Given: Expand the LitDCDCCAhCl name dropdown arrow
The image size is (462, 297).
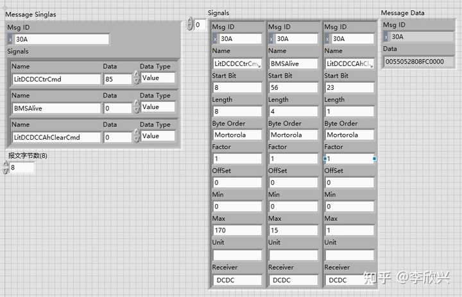Looking at the screenshot, I should (x=372, y=65).
